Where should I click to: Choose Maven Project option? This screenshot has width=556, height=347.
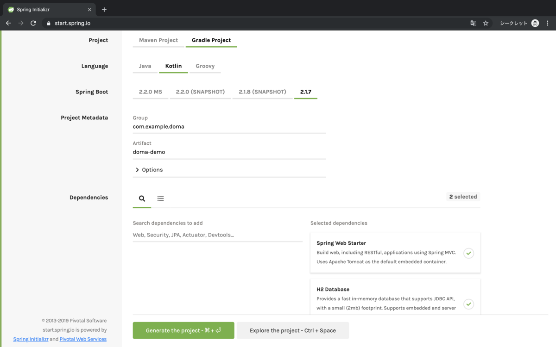tap(158, 40)
